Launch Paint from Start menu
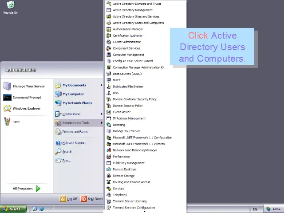 26,122
